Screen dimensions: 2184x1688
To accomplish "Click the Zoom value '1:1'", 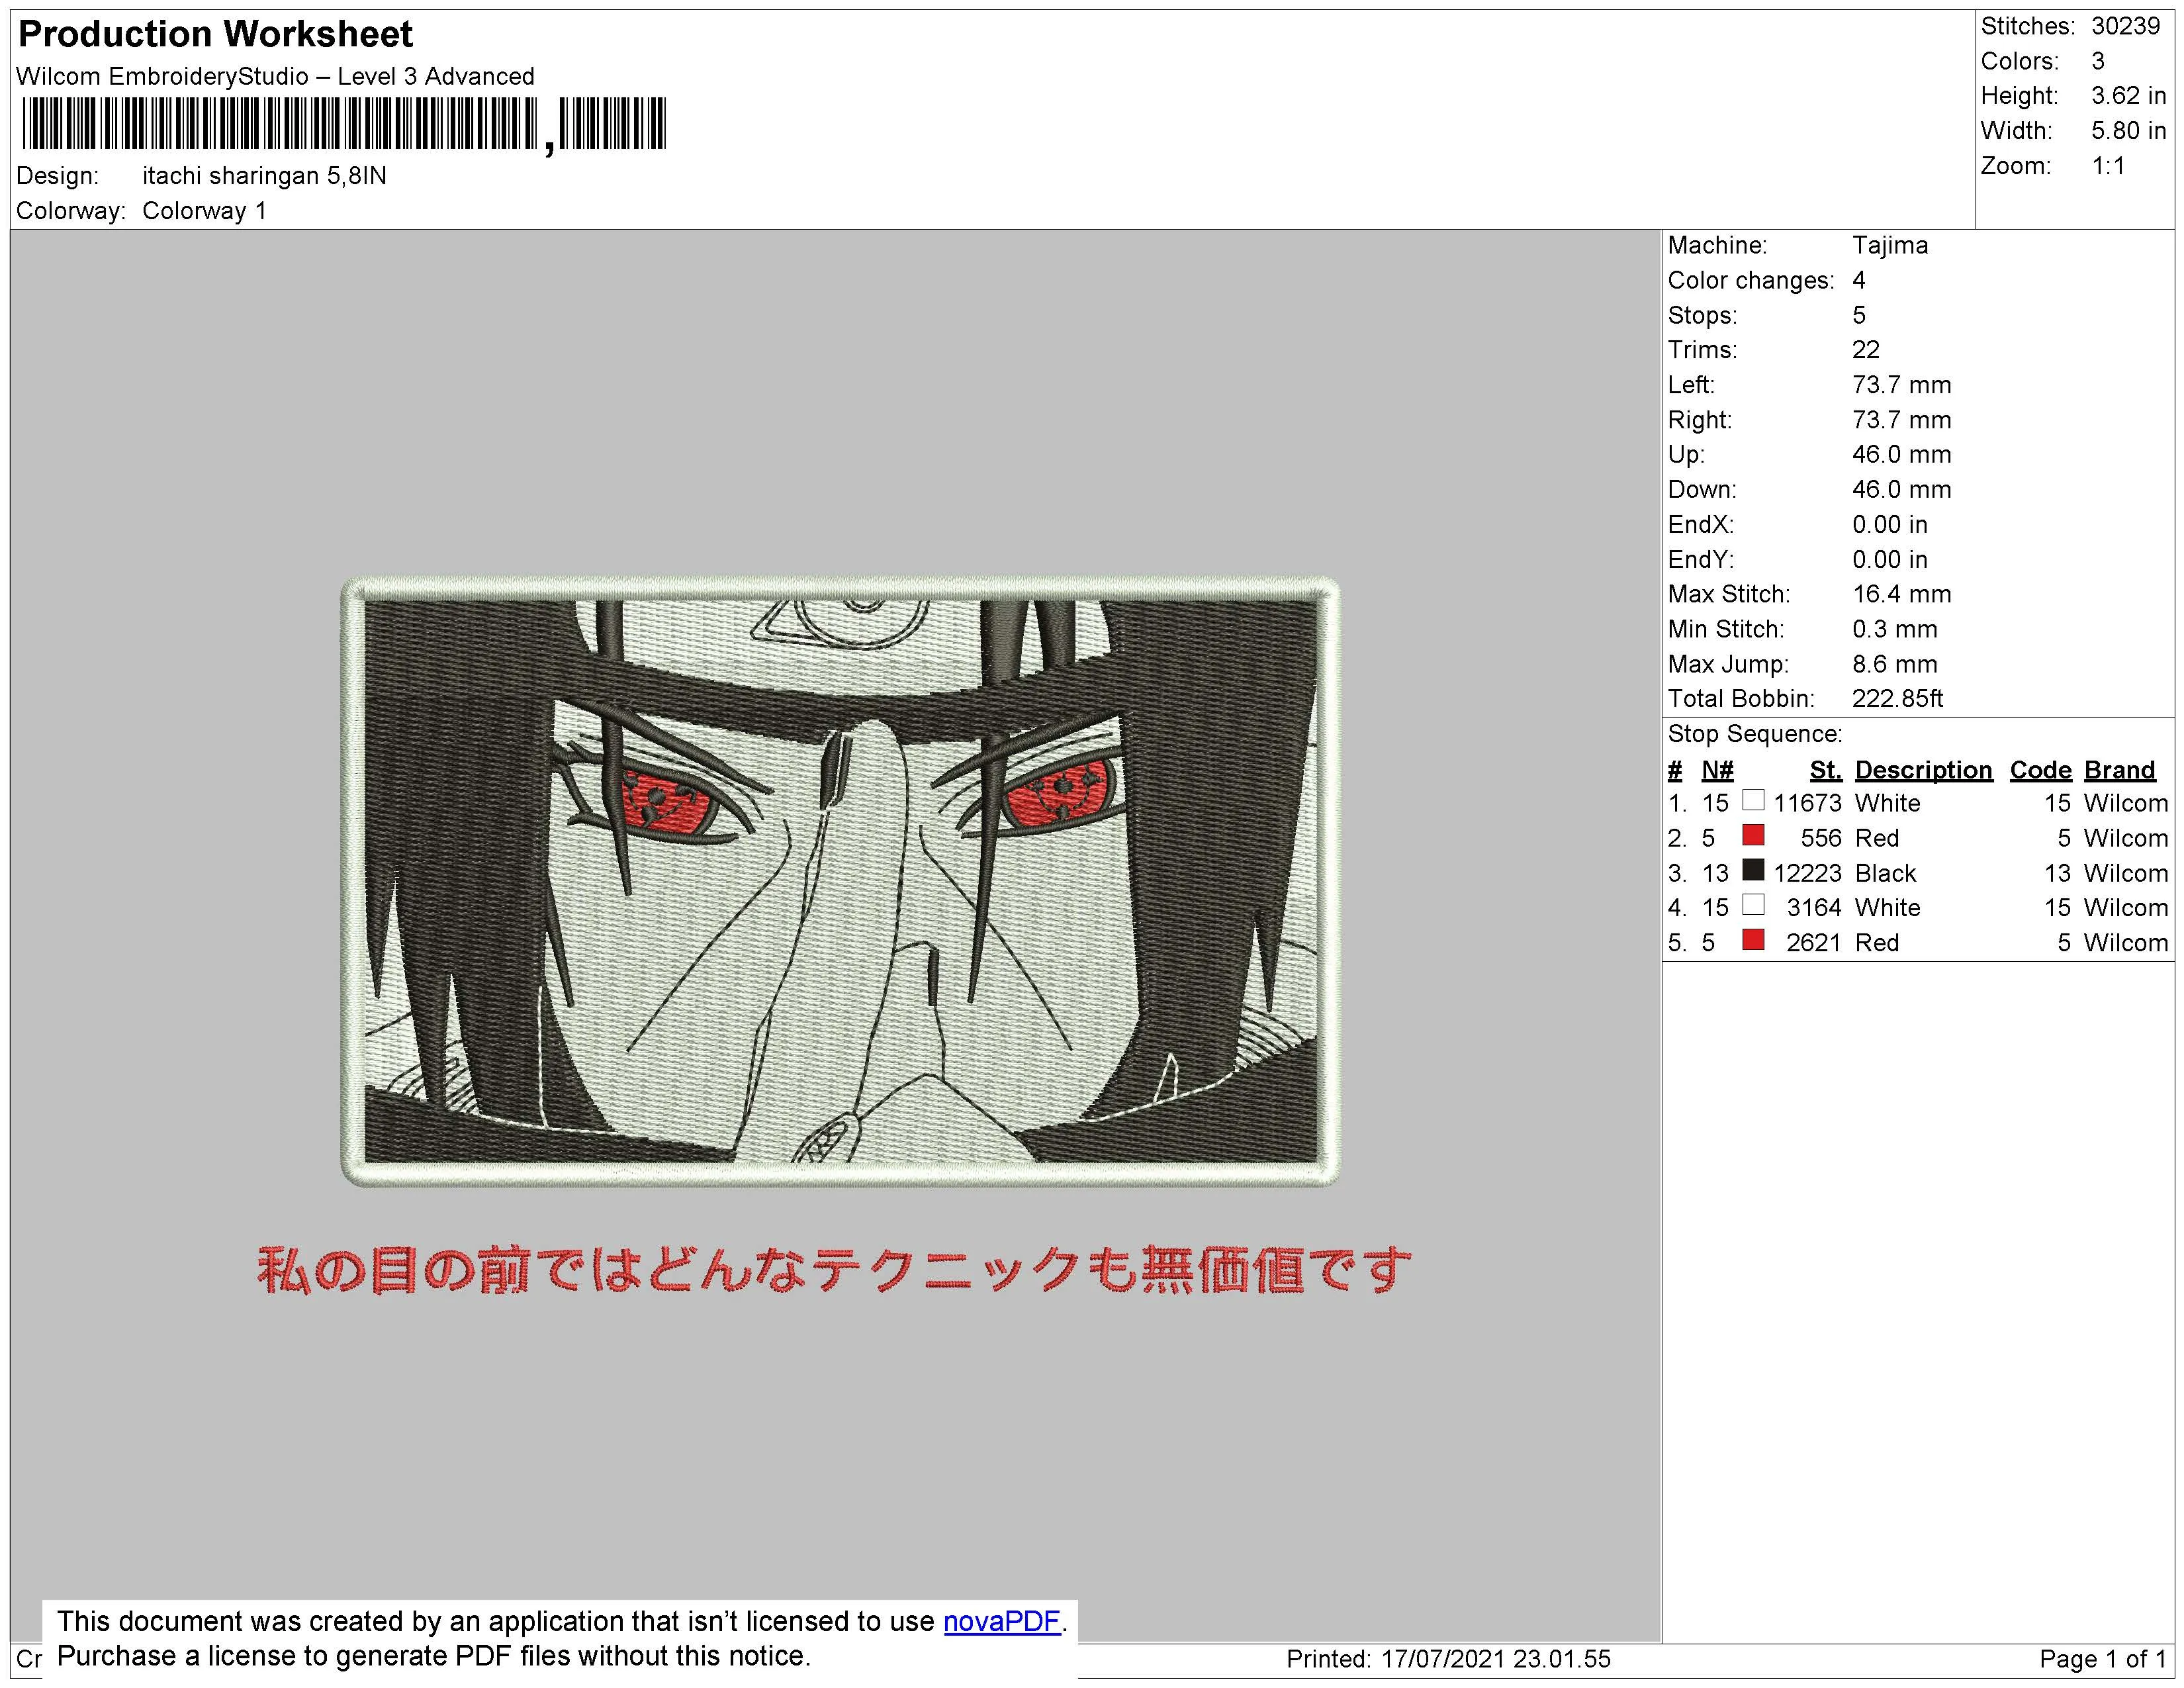I will (x=2108, y=166).
